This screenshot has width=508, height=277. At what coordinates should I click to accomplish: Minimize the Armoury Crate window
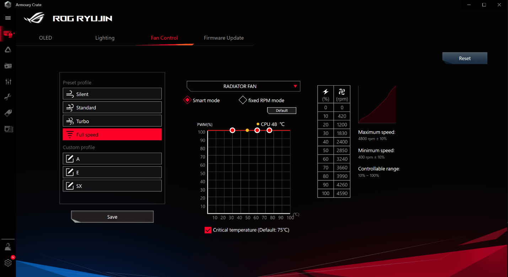468,5
